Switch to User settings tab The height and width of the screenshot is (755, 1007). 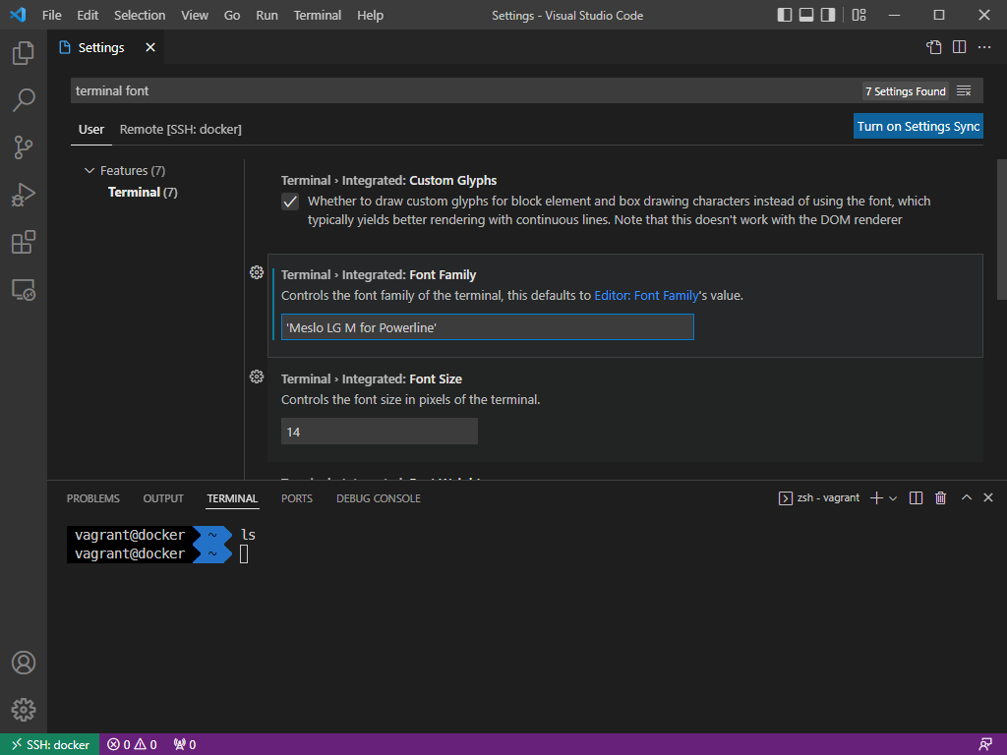91,130
